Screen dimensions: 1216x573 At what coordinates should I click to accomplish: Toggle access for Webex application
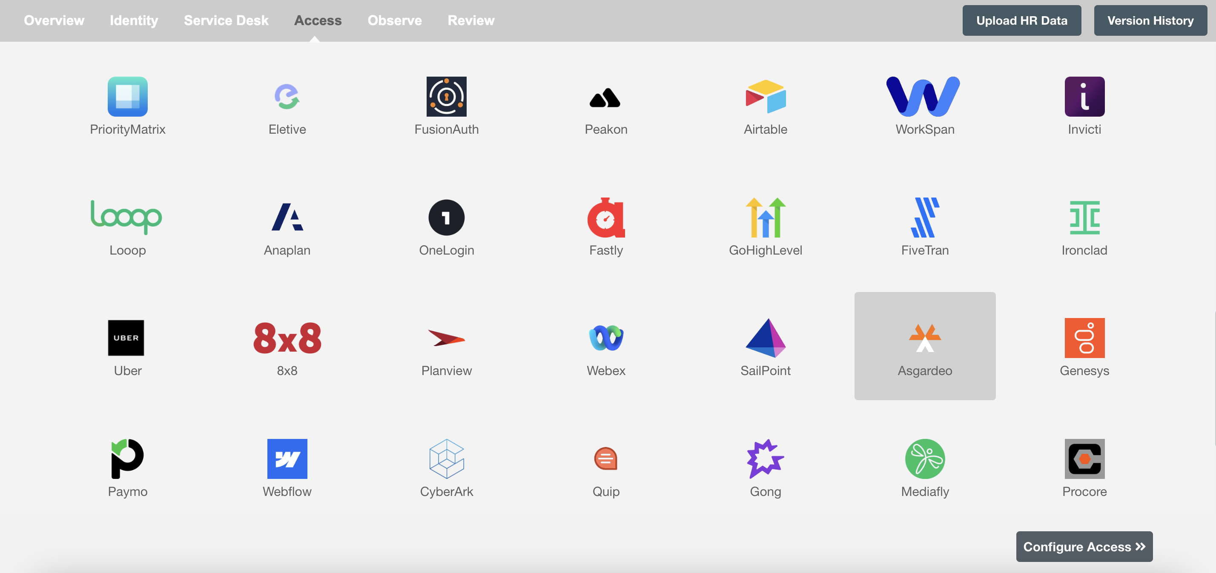[606, 347]
